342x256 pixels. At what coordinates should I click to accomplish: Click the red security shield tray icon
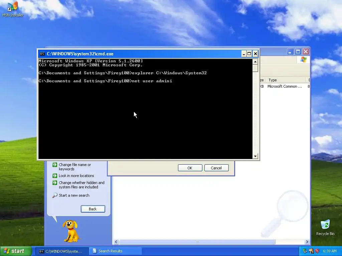click(317, 251)
